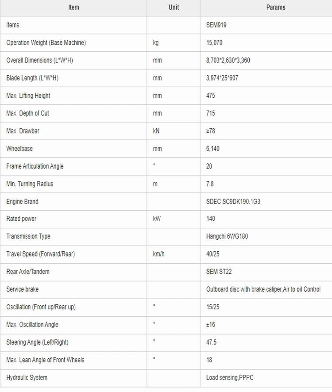Select the Travel Speed value 40/25

pos(212,254)
